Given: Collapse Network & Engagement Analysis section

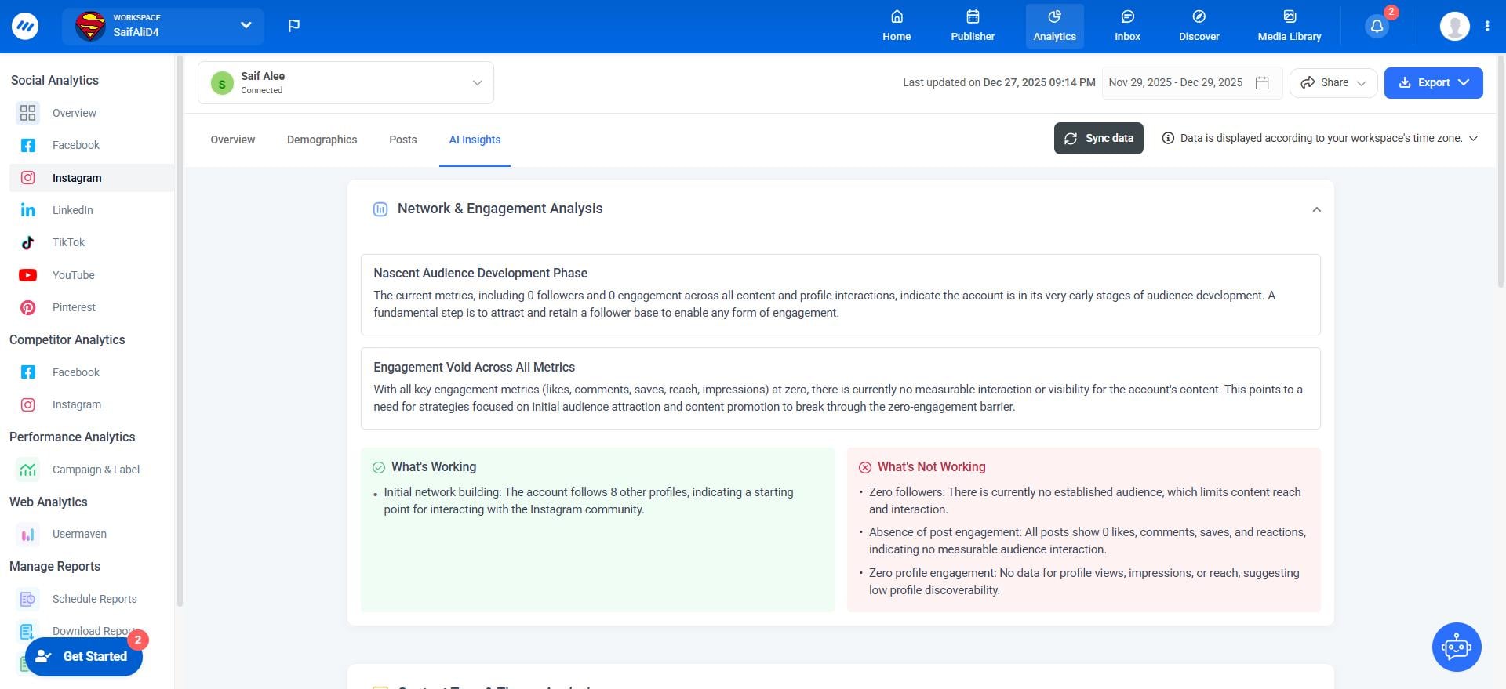Looking at the screenshot, I should [x=1316, y=209].
